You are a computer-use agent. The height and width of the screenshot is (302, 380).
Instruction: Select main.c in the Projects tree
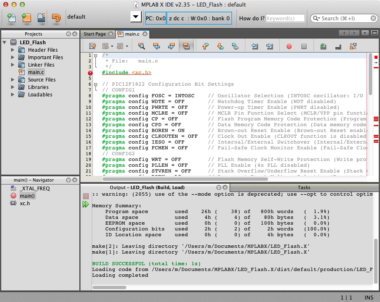[36, 72]
